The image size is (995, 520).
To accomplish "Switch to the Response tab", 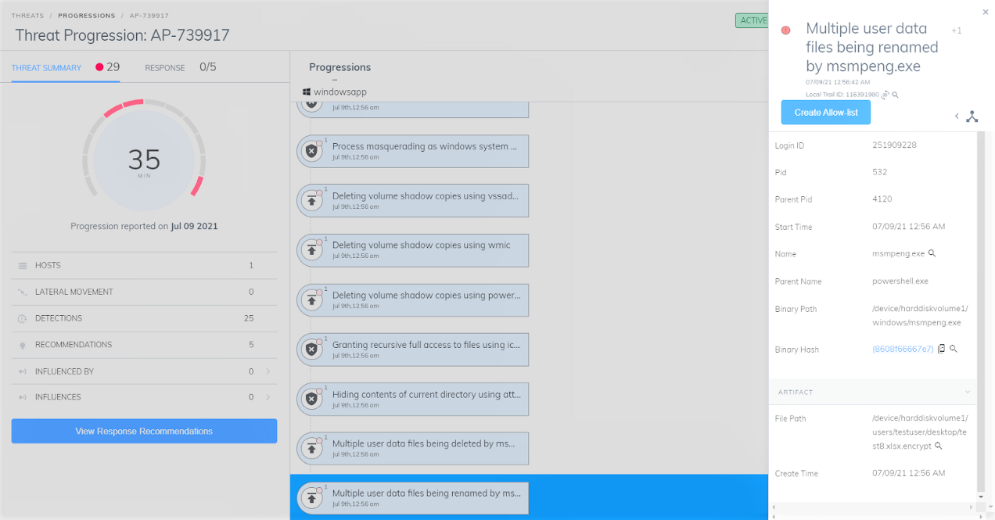I will click(x=165, y=68).
